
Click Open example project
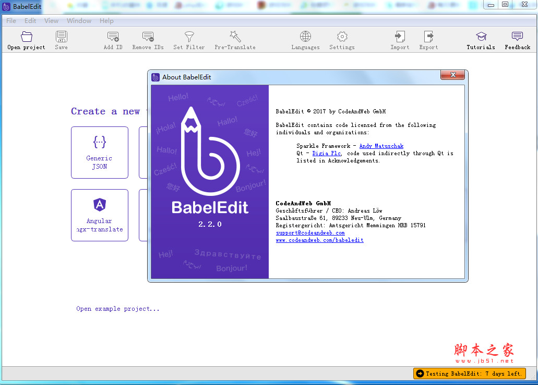click(117, 309)
